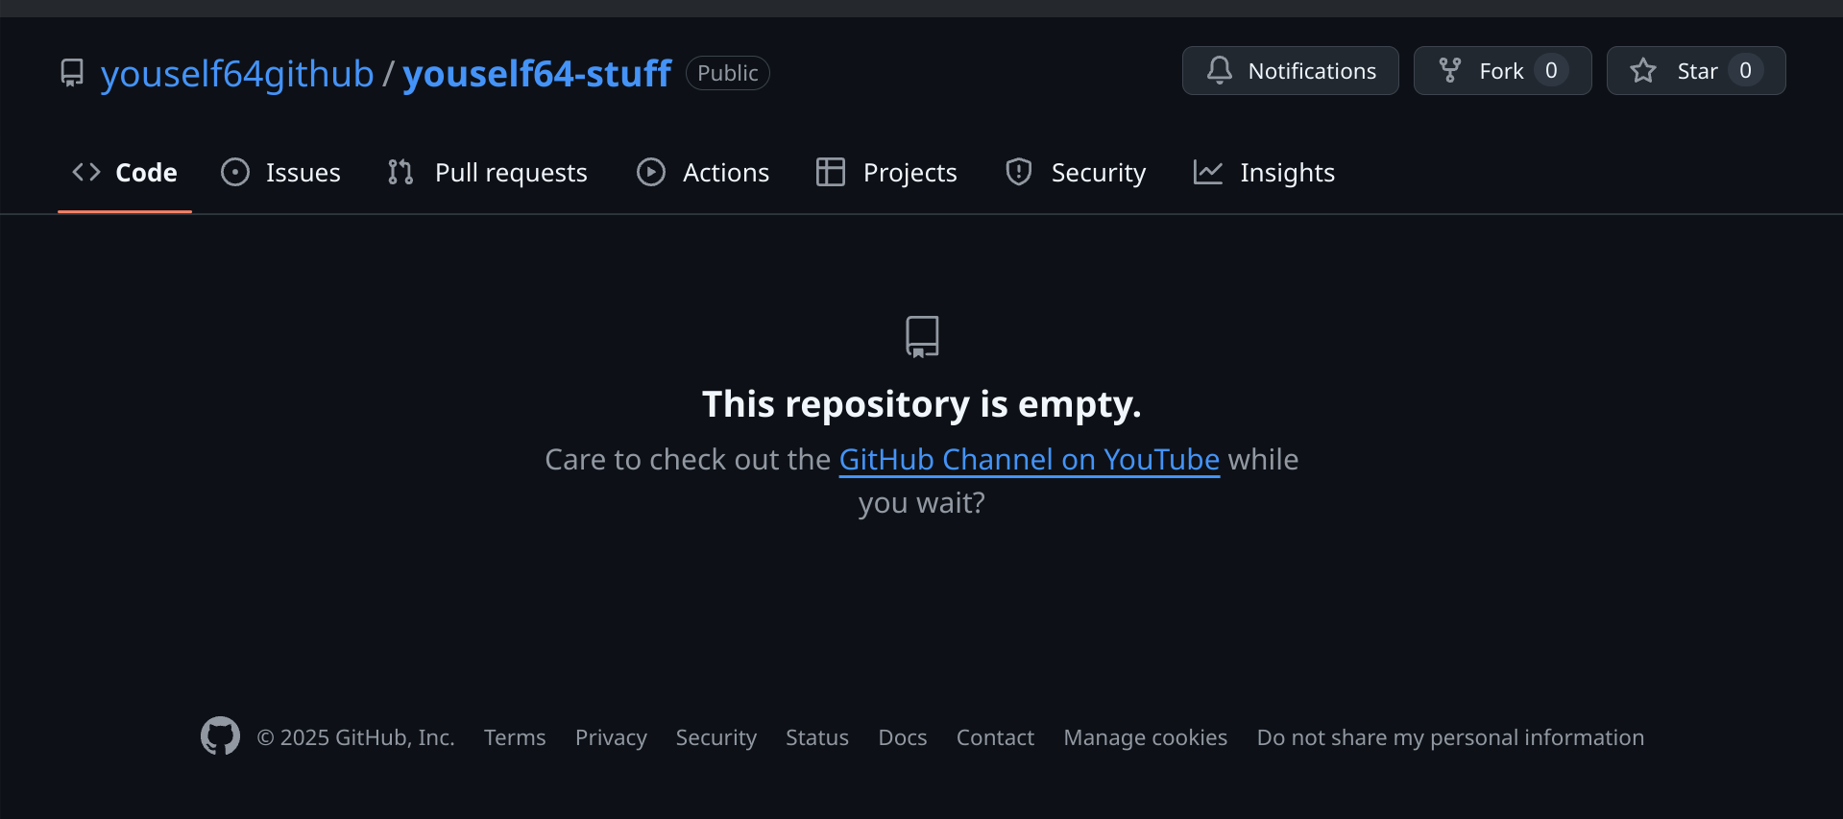Click the Actions play icon
The image size is (1843, 819).
pyautogui.click(x=651, y=172)
